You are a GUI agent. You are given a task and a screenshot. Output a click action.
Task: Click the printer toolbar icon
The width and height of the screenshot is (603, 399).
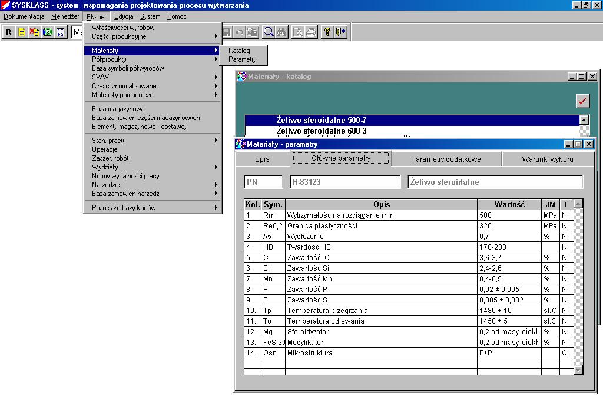click(311, 32)
